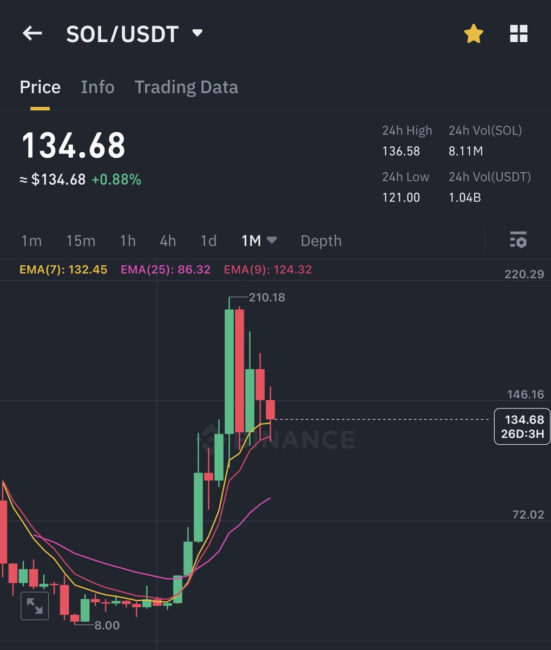Tap the 8.00 low marker on chart

(107, 625)
